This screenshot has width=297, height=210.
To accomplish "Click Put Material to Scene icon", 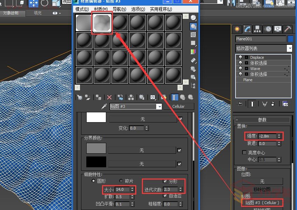I will tap(87, 97).
